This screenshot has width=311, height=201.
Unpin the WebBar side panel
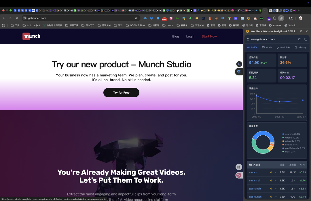pyautogui.click(x=301, y=31)
